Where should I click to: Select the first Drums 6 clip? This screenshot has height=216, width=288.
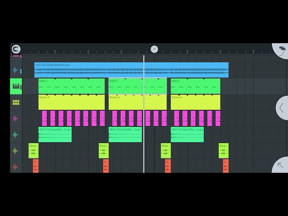[x=72, y=102]
